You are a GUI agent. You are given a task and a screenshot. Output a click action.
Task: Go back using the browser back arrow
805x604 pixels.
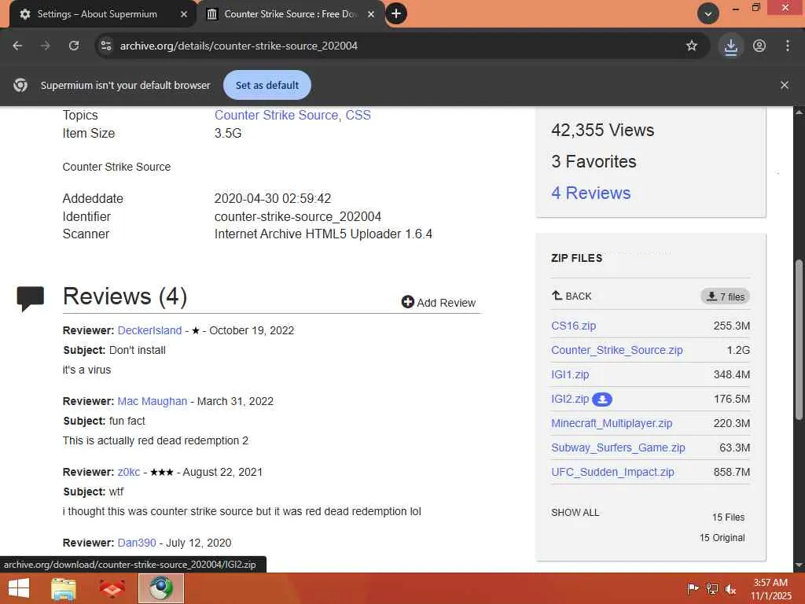pos(17,46)
